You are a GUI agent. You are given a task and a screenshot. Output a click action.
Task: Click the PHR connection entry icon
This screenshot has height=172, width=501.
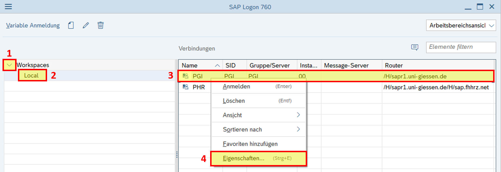(185, 87)
